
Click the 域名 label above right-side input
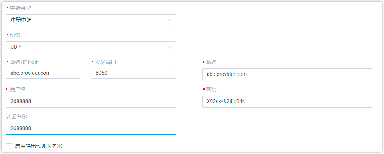[211, 62]
